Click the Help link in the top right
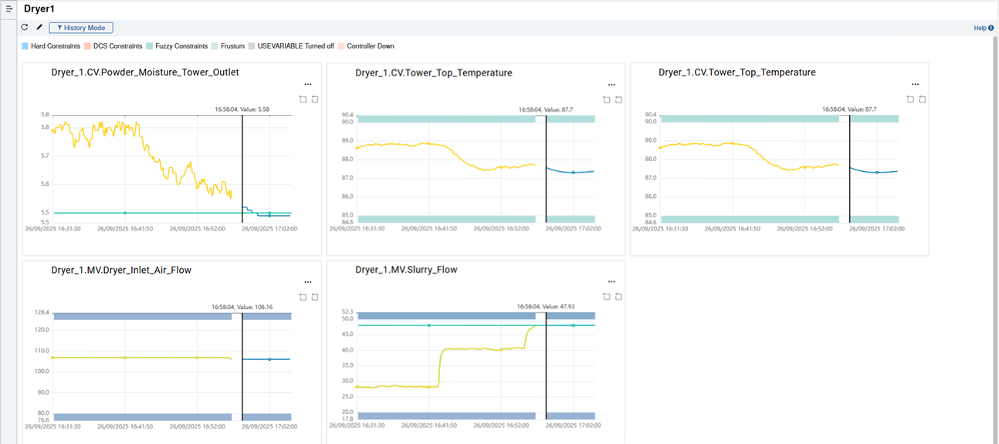This screenshot has width=999, height=444. [x=979, y=27]
